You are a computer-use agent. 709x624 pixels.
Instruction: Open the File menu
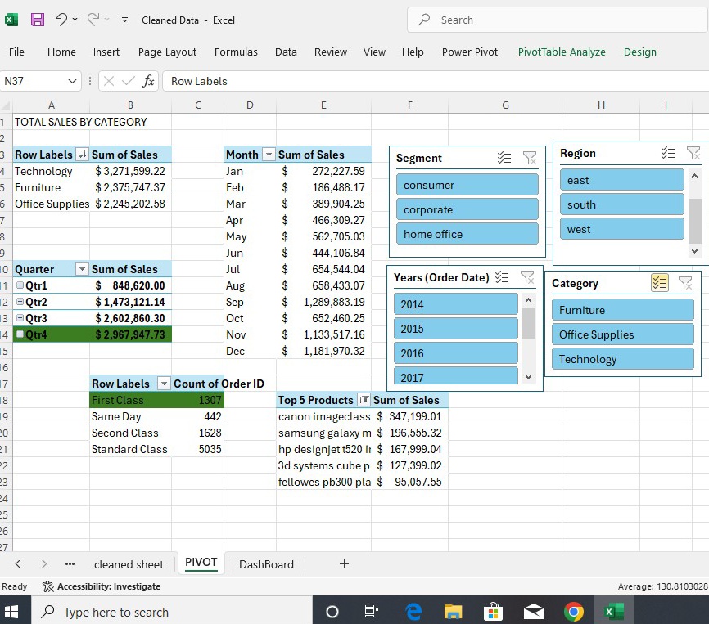click(x=16, y=52)
